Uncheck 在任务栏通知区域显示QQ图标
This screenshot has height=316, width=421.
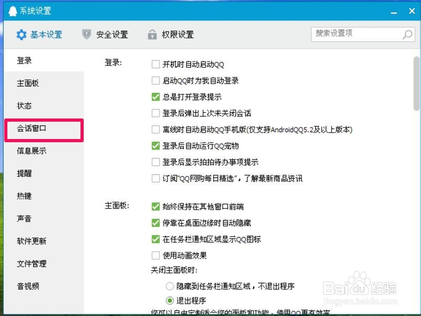pyautogui.click(x=156, y=239)
